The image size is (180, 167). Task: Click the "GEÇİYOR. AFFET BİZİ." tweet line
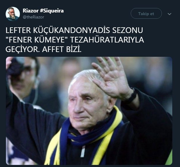43,49
